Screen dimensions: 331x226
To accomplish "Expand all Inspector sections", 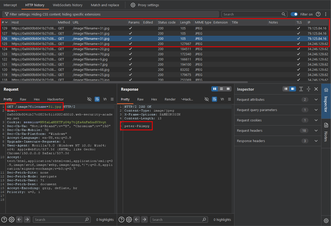I will click(301, 89).
